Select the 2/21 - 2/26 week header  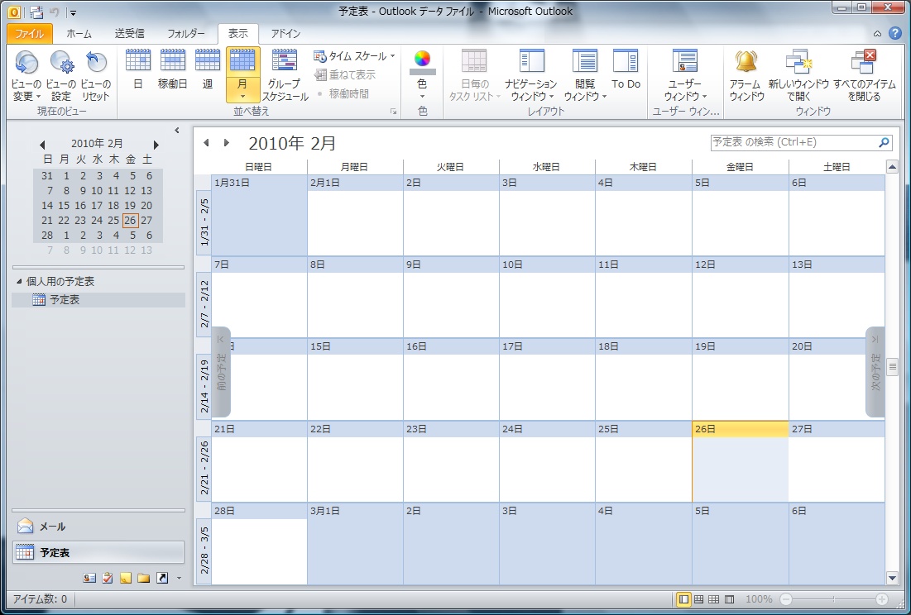[204, 468]
